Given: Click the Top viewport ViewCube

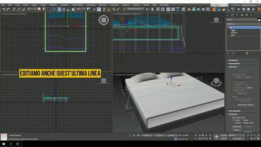Looking at the screenshot, I should [104, 20].
